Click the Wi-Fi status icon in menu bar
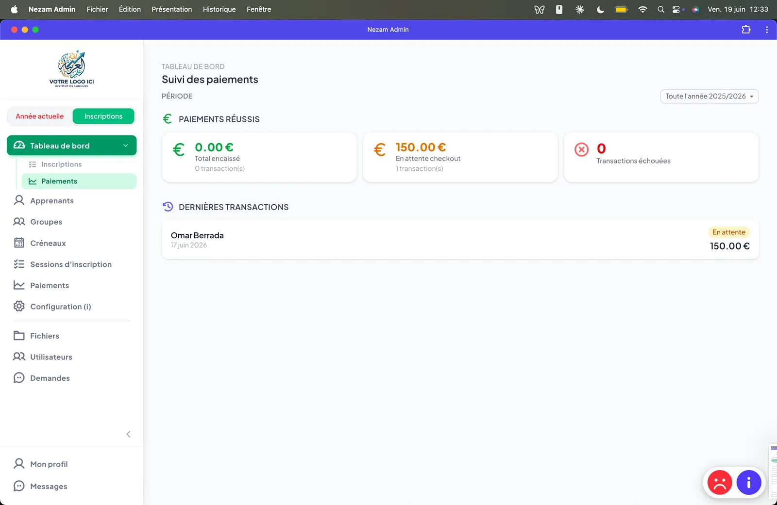Screen dimensions: 777x505 [642, 9]
